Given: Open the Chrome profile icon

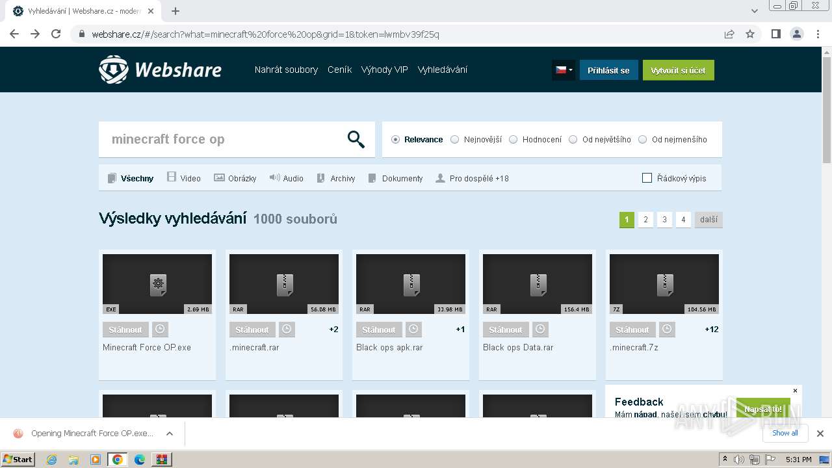Looking at the screenshot, I should (796, 34).
